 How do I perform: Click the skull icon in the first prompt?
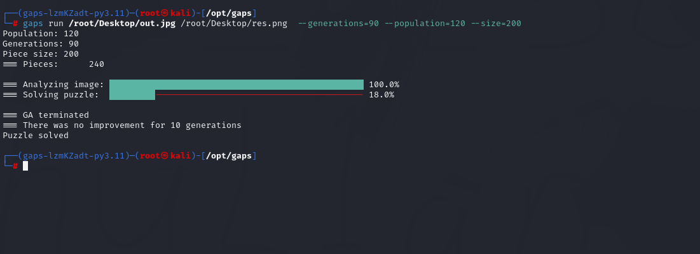165,13
